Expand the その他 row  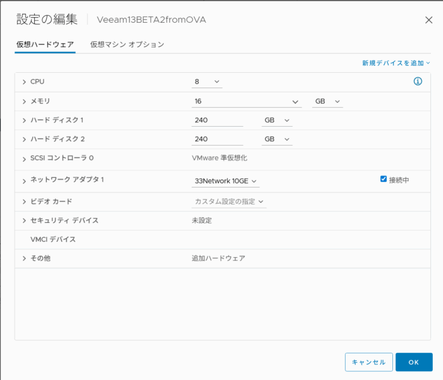24,258
